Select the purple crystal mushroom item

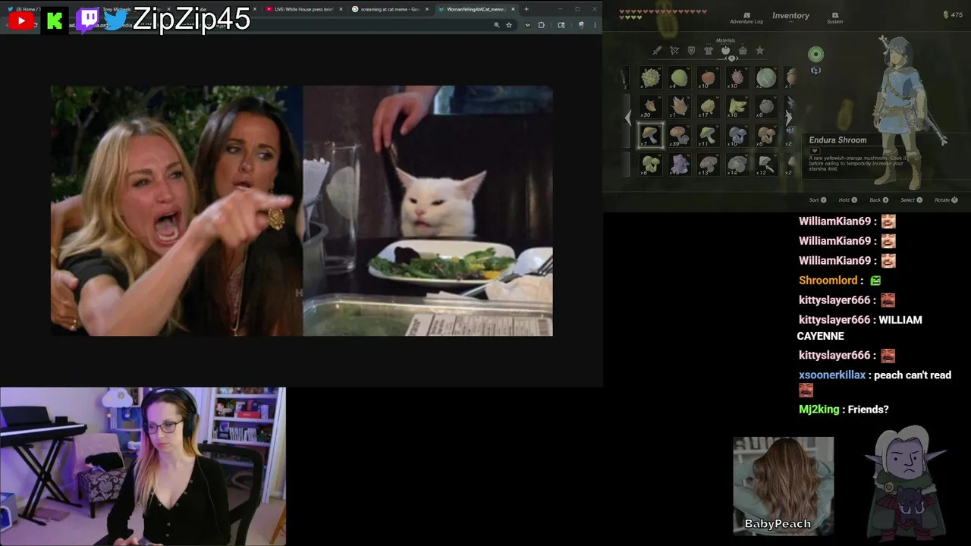(x=679, y=164)
